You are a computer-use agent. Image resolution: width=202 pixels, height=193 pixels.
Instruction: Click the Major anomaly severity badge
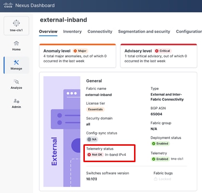pos(80,51)
